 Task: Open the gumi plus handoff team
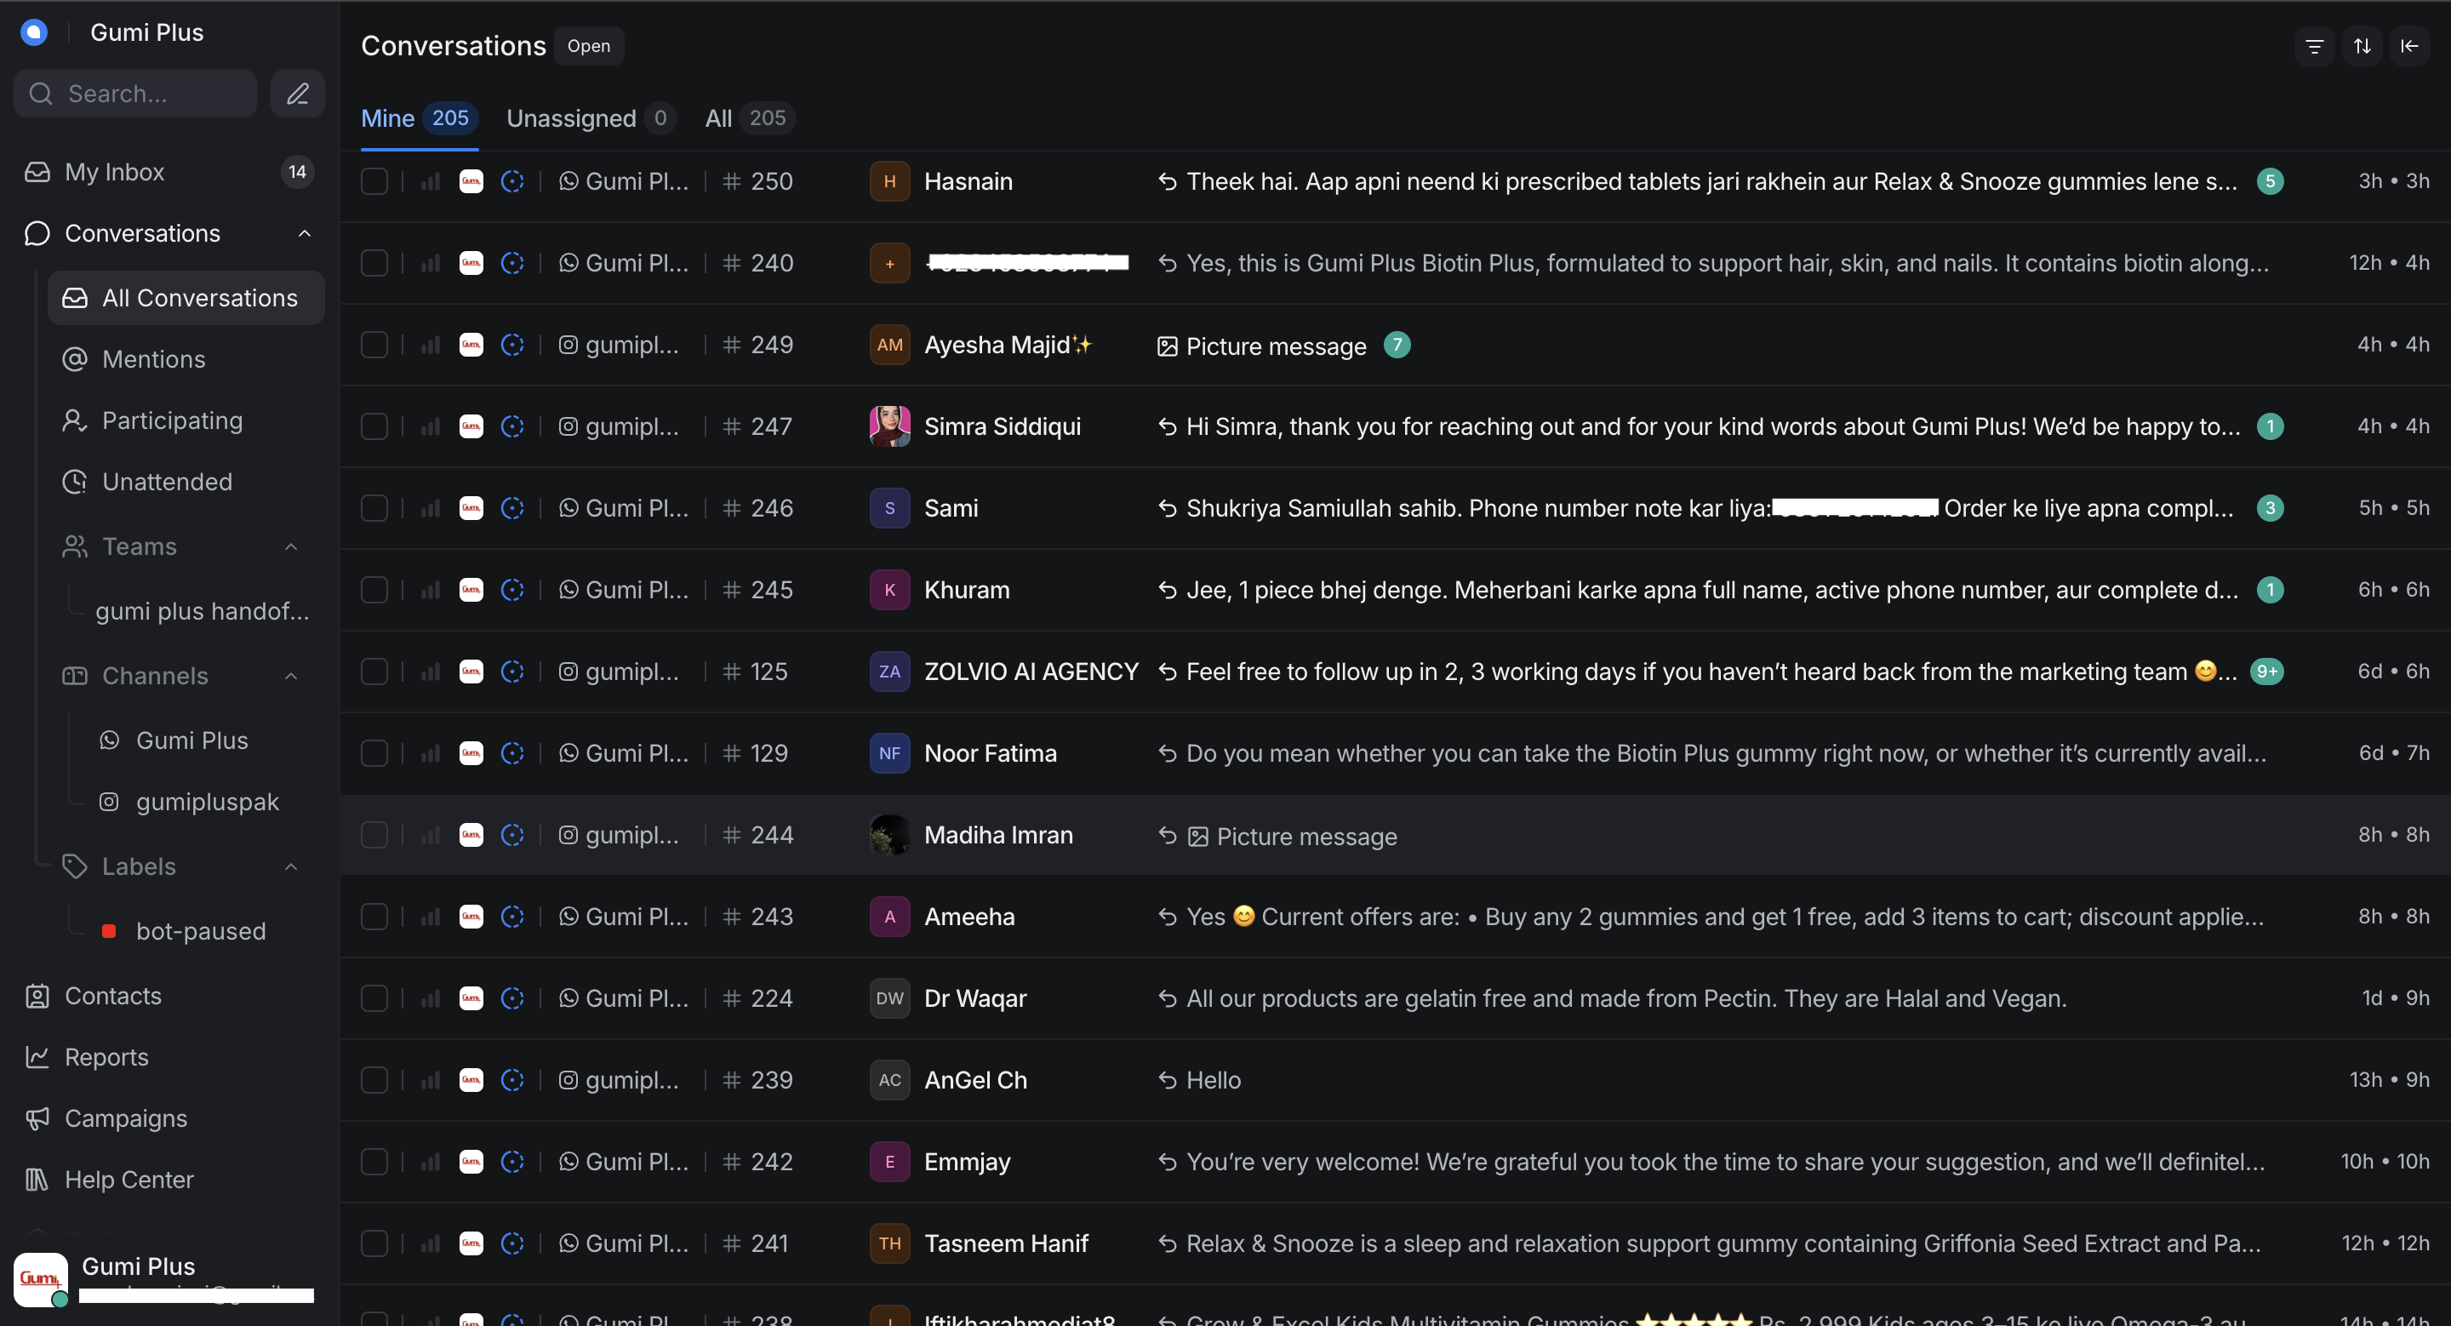click(202, 612)
